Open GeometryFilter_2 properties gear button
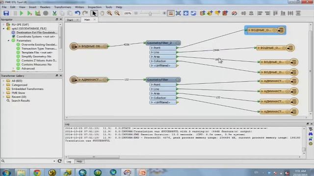Image resolution: width=314 pixels, height=176 pixels. [178, 43]
